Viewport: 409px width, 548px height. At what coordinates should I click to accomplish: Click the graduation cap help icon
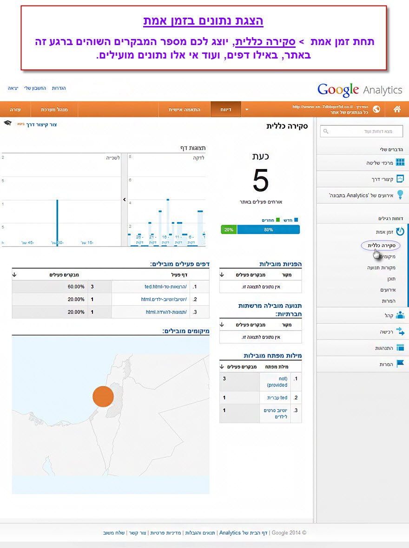pyautogui.click(x=7, y=123)
